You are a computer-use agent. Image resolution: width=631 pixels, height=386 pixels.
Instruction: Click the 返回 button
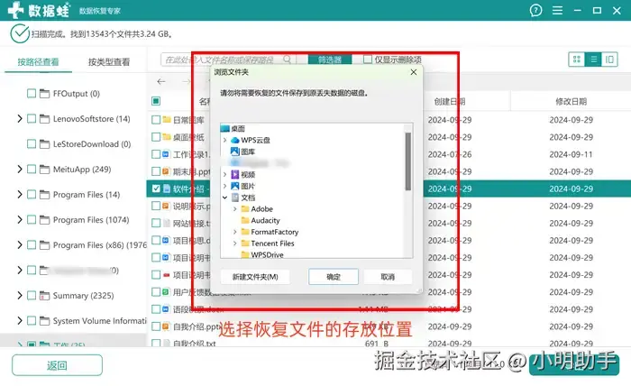(57, 365)
